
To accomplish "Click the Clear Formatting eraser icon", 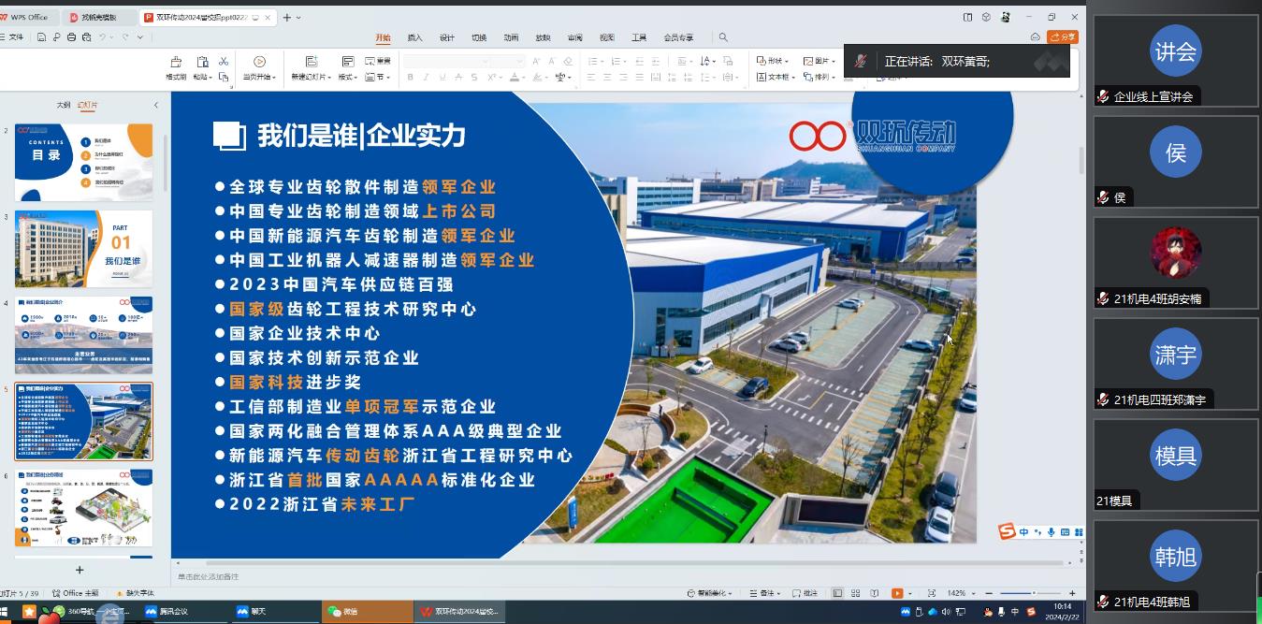I will (x=568, y=61).
